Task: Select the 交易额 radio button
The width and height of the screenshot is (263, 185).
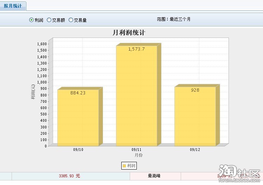Action: pos(49,20)
